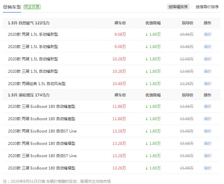
Task: Click 优惠降幅 header in 122马力 group
Action: pos(153,23)
